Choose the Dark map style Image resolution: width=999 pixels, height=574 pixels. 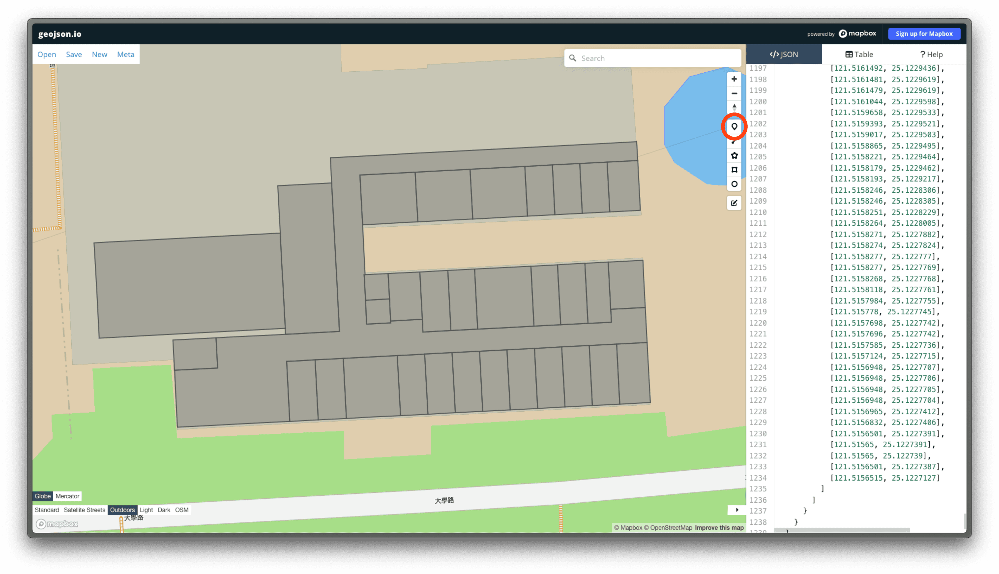[164, 510]
